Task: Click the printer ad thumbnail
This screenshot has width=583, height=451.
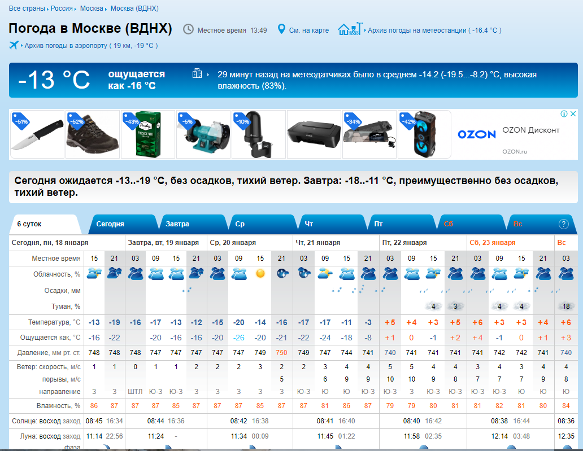Action: [314, 134]
